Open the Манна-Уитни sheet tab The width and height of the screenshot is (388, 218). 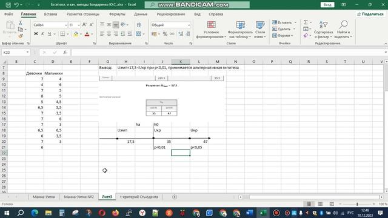(44, 197)
